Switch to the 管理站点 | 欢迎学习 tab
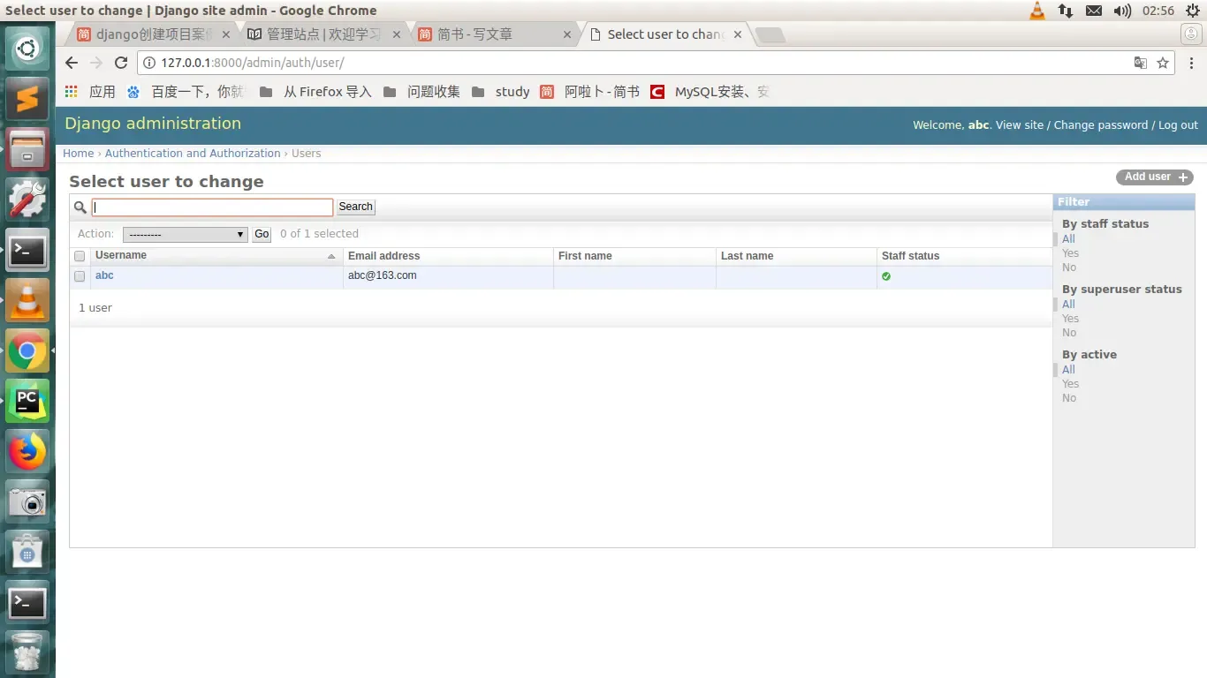 coord(323,34)
